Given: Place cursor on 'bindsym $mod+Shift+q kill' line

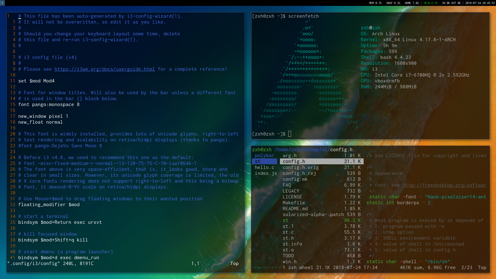Looking at the screenshot, I should (53, 240).
